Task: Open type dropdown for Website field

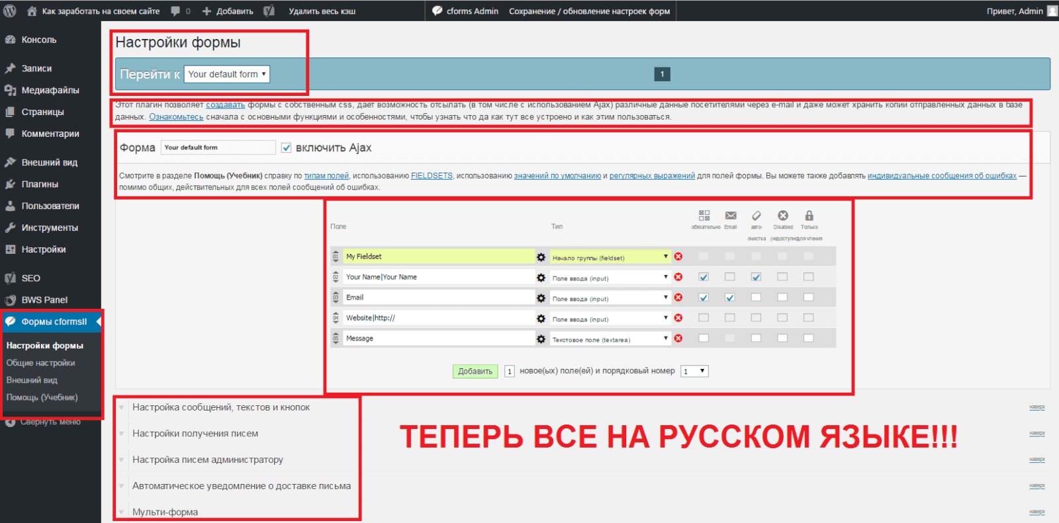Action: click(x=610, y=319)
